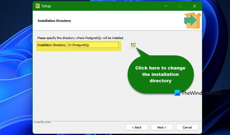This screenshot has height=135, width=230.
Task: Click the box-with-arrow installer logo
Action: pos(193,20)
